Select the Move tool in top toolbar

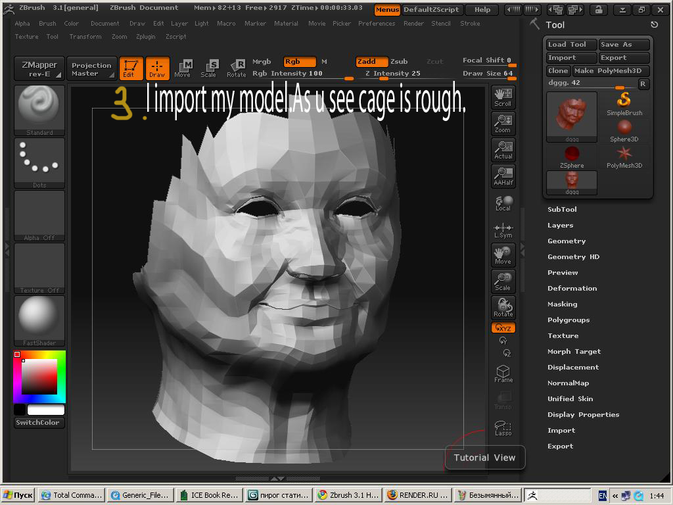click(x=183, y=68)
